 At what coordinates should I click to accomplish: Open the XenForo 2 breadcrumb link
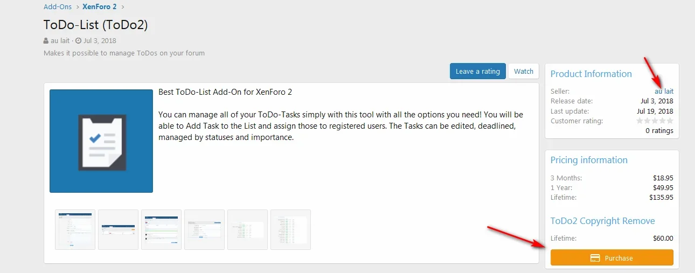100,7
